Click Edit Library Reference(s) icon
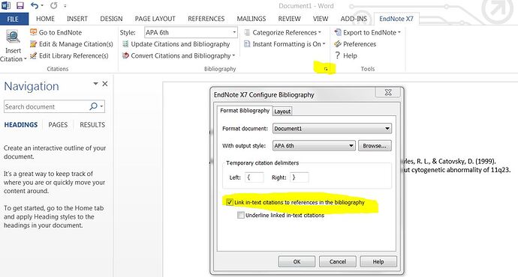 pos(33,55)
